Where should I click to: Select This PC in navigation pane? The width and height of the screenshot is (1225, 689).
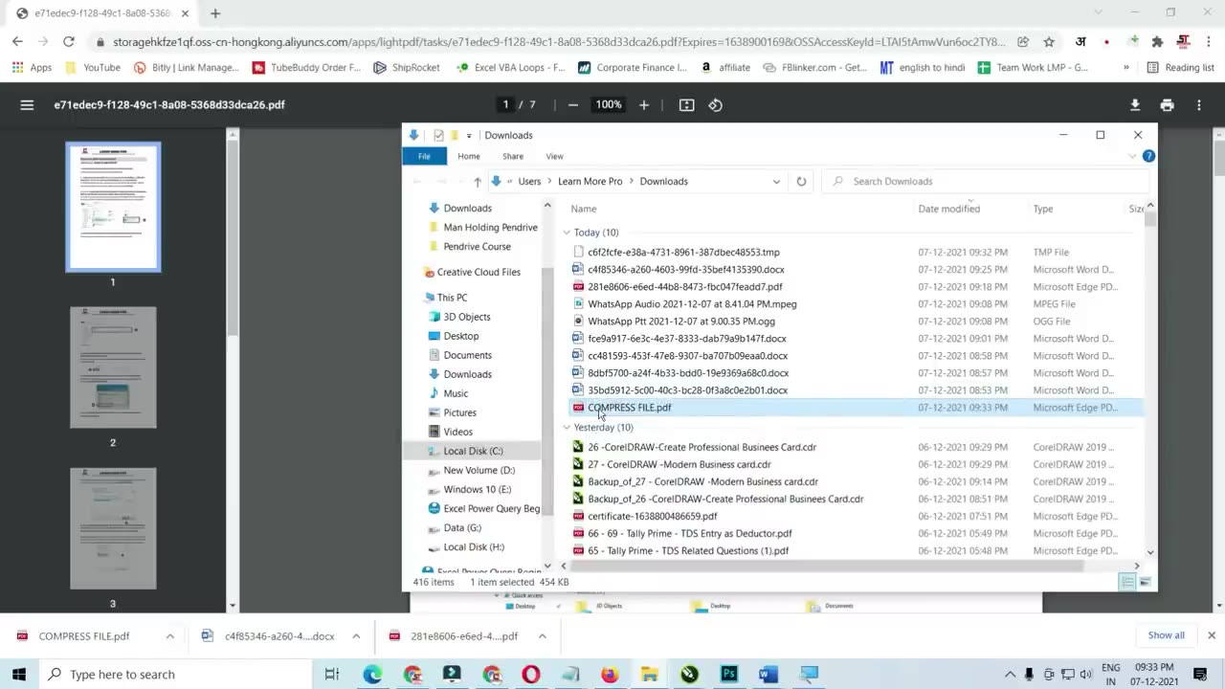[x=452, y=298]
